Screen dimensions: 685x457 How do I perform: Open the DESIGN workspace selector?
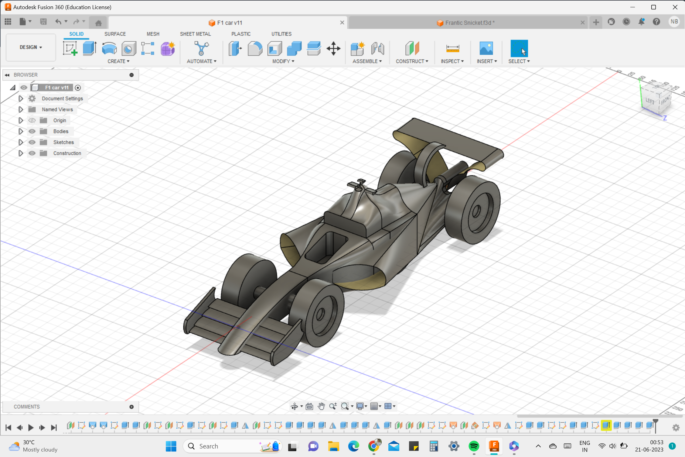click(30, 47)
